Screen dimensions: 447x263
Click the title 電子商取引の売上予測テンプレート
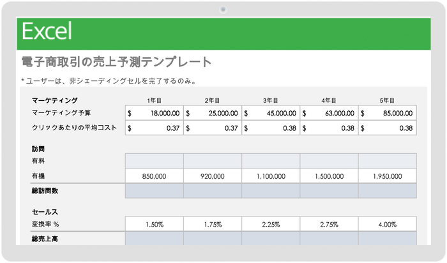(x=117, y=62)
